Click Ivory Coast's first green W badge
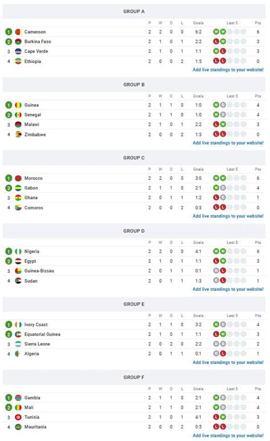The image size is (270, 441). 216,324
